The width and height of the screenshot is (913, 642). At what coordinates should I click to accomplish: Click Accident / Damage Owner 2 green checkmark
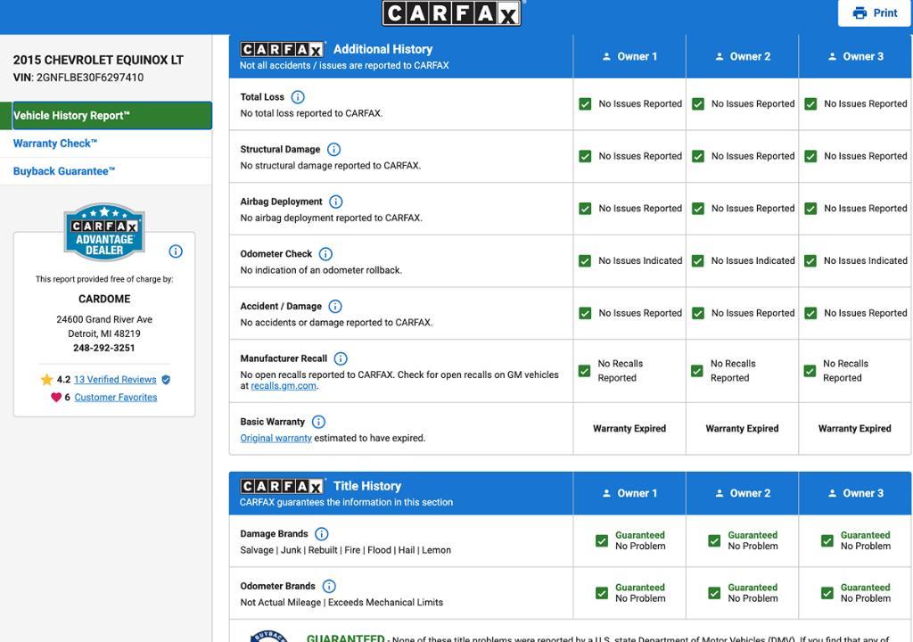[x=697, y=314]
